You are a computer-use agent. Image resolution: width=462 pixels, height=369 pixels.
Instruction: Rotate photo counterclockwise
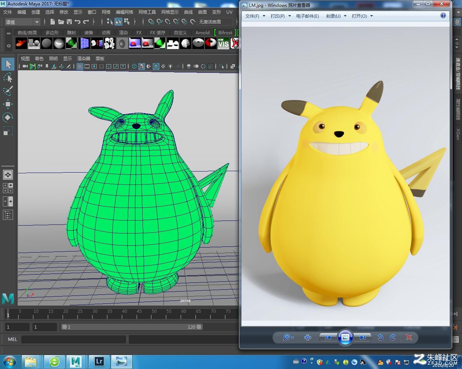pyautogui.click(x=380, y=337)
